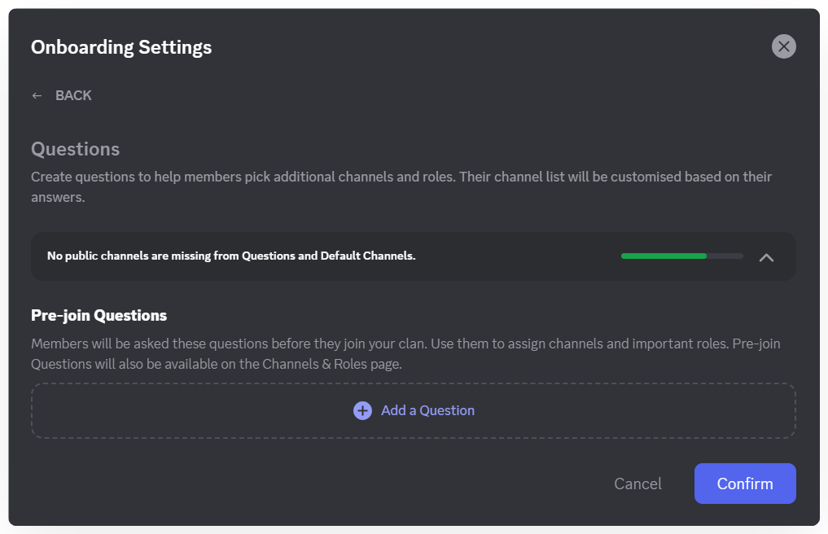Go back via the BACK label

point(73,96)
